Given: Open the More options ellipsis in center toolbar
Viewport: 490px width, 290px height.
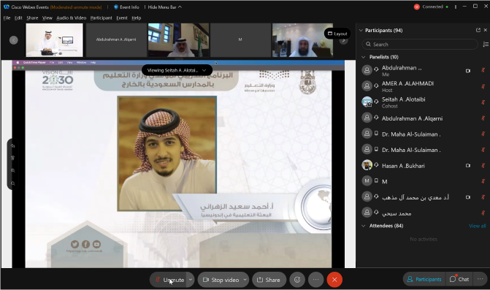Looking at the screenshot, I should click(x=316, y=280).
